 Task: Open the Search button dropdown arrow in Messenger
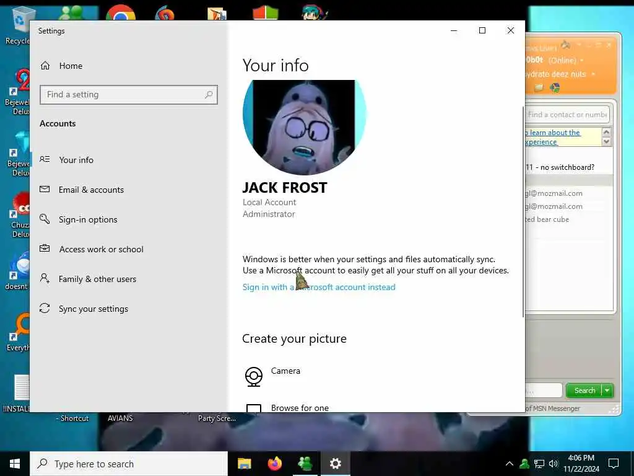[607, 390]
